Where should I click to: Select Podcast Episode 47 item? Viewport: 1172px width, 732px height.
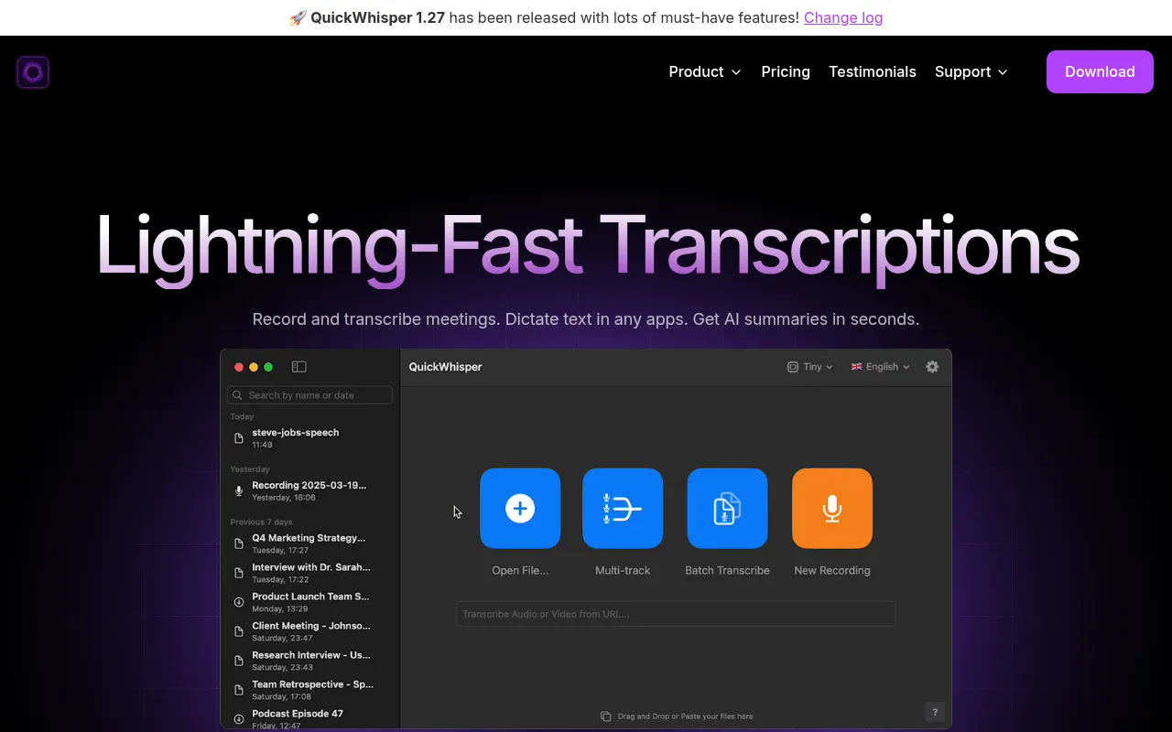pyautogui.click(x=310, y=718)
